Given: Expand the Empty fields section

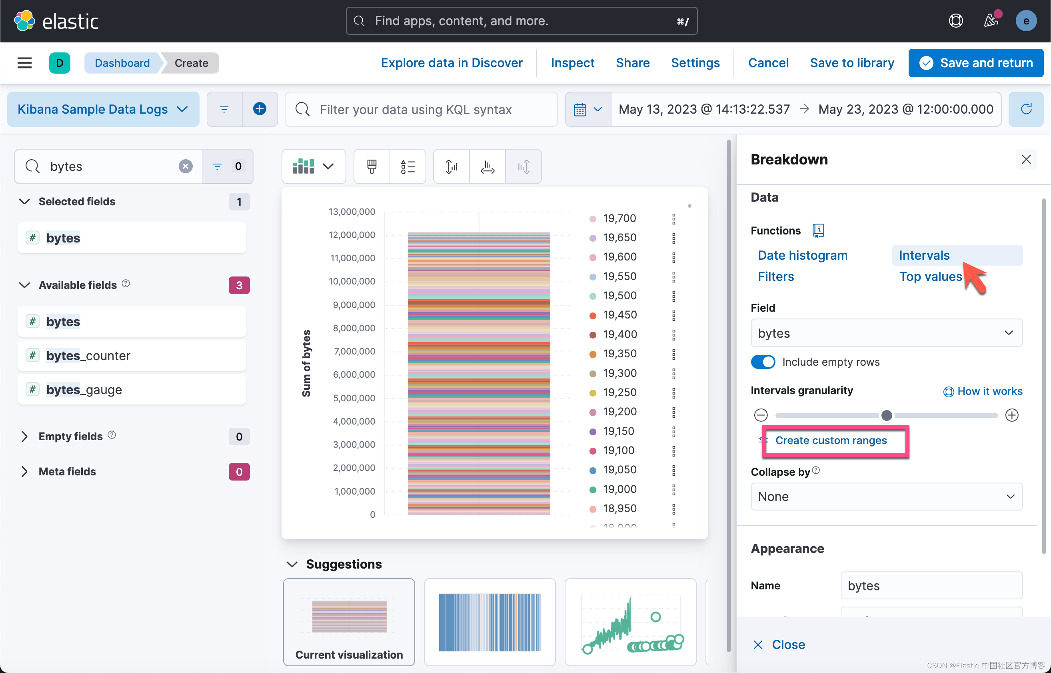Looking at the screenshot, I should [24, 436].
